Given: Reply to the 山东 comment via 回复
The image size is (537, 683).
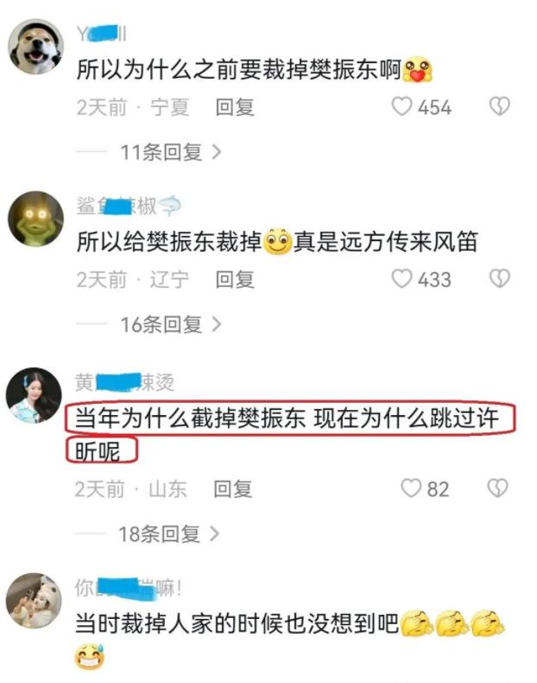Looking at the screenshot, I should 232,488.
